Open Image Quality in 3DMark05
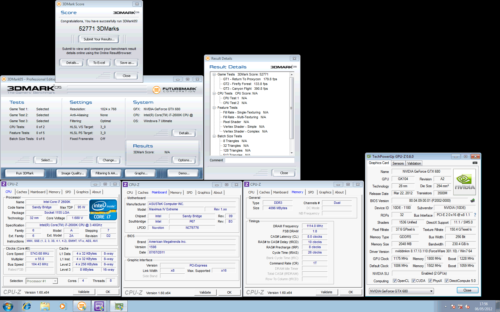Viewport: 500px width, 312px height. pos(72,173)
